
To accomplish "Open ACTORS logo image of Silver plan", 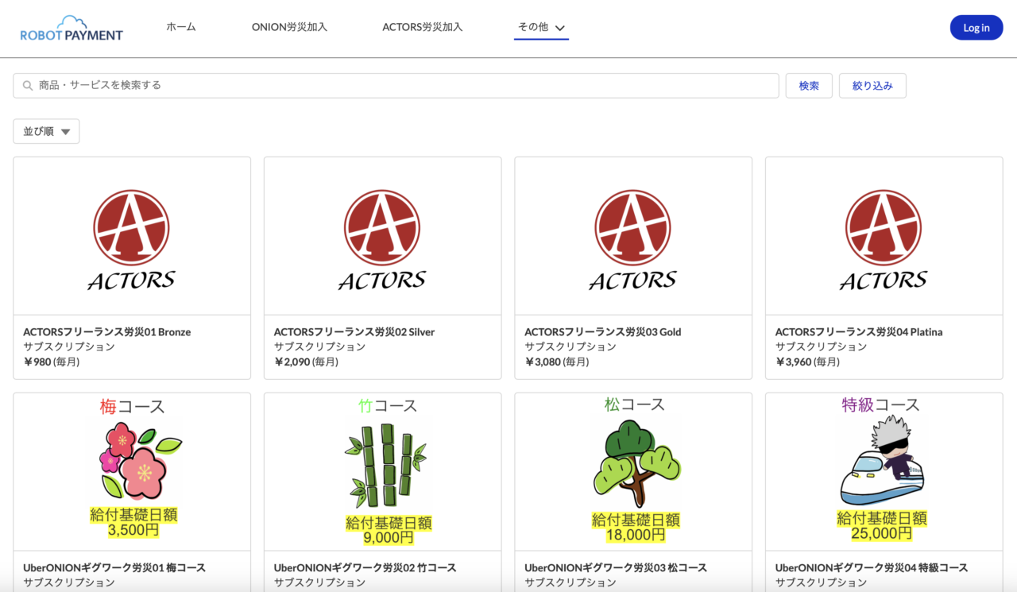I will [382, 239].
